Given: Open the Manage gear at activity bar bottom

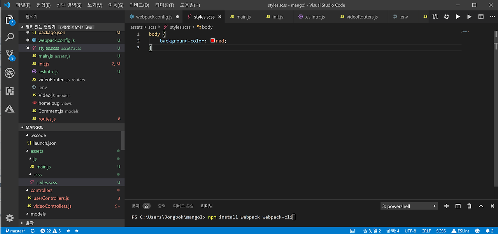Looking at the screenshot, I should pyautogui.click(x=9, y=218).
